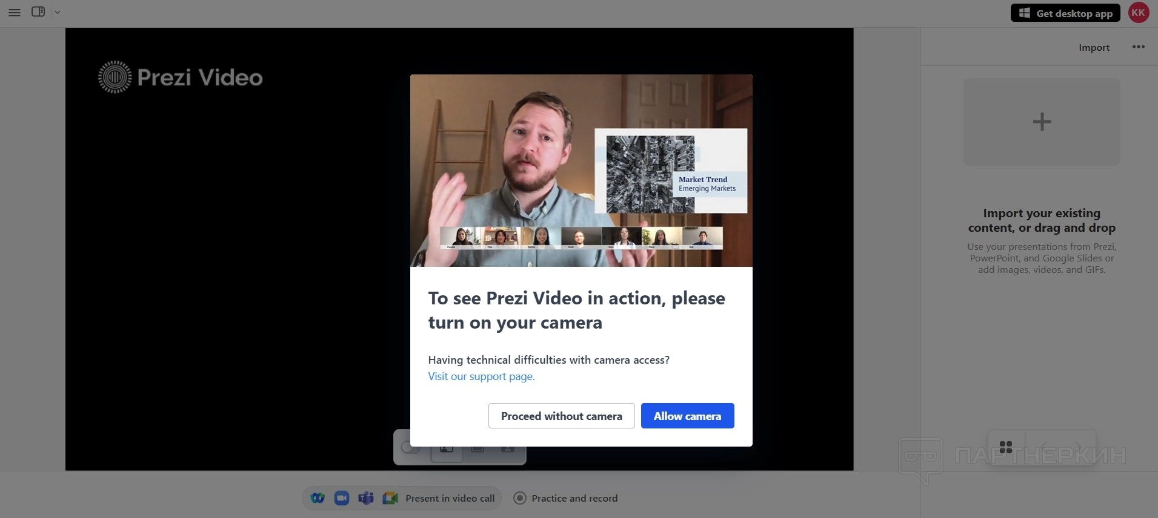Viewport: 1158px width, 518px height.
Task: Open the hamburger main menu
Action: (x=15, y=12)
